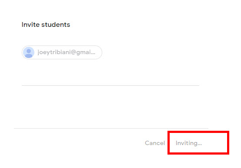Select the blue person silhouette icon
The image size is (241, 168).
pyautogui.click(x=29, y=52)
